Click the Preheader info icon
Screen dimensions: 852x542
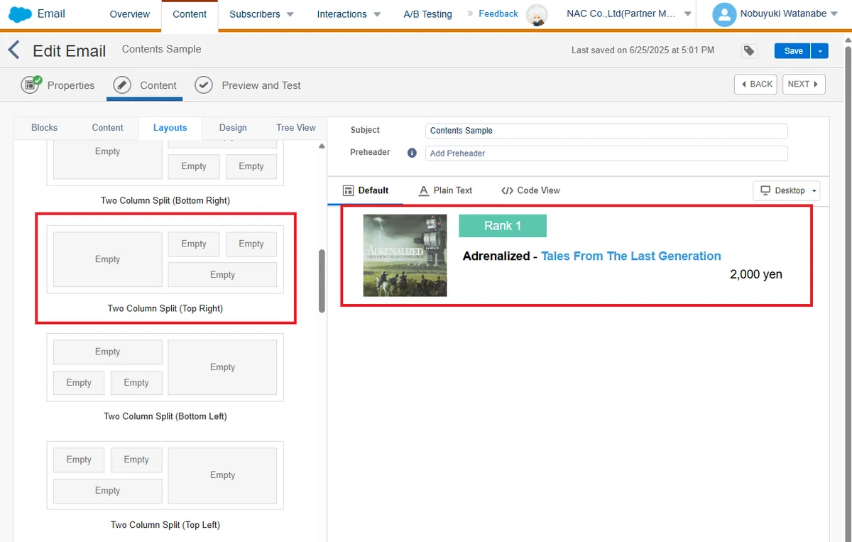[412, 153]
